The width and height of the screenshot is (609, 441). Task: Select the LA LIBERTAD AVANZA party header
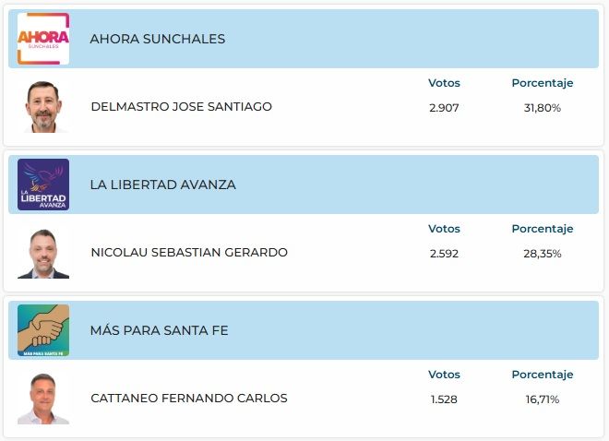click(162, 185)
